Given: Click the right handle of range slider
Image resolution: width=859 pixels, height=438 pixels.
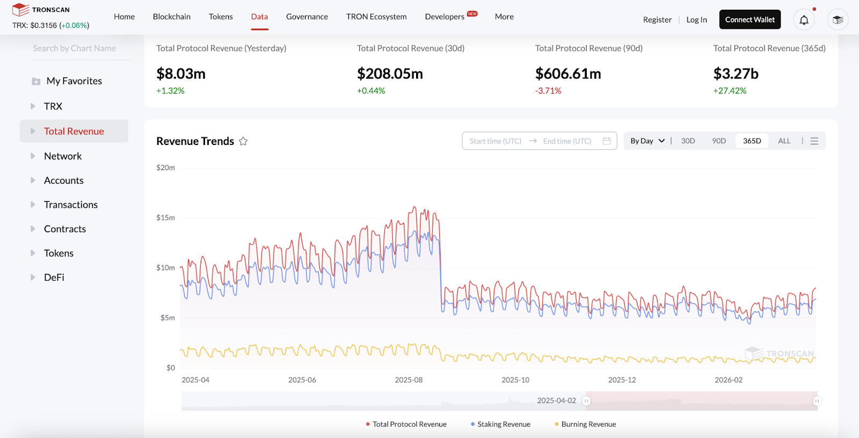Looking at the screenshot, I should point(817,401).
